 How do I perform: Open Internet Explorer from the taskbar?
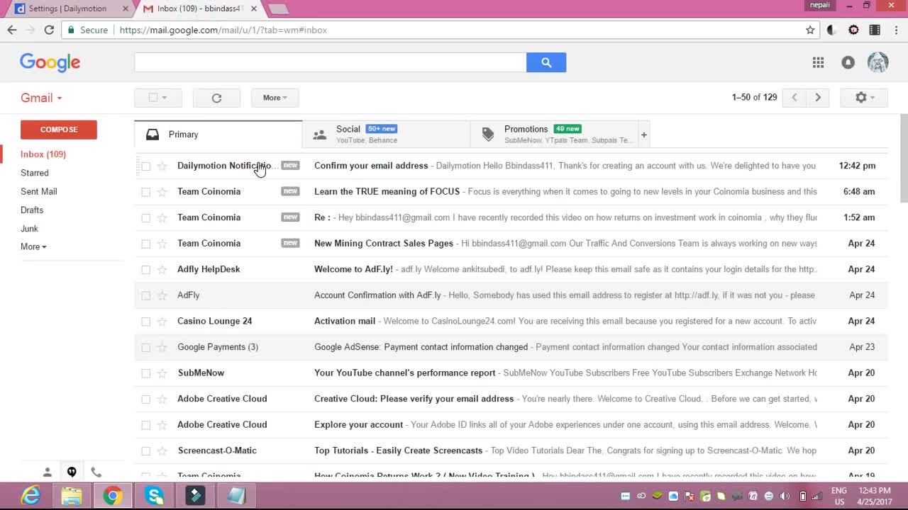point(31,495)
